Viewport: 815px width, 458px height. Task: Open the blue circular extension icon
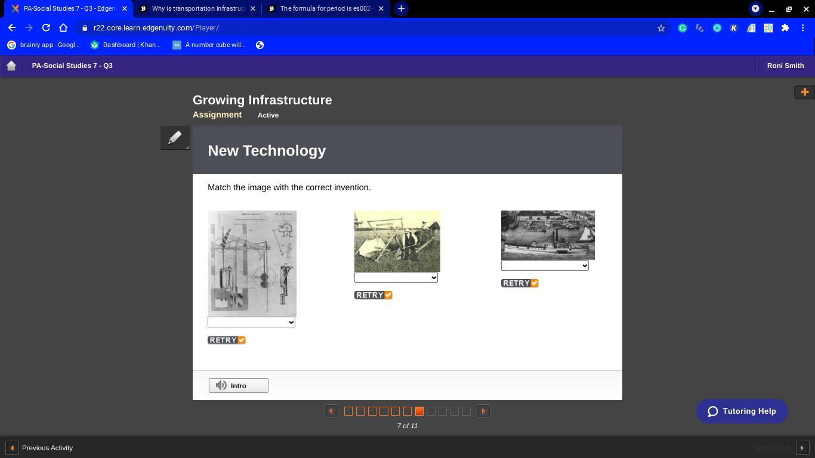tap(717, 28)
